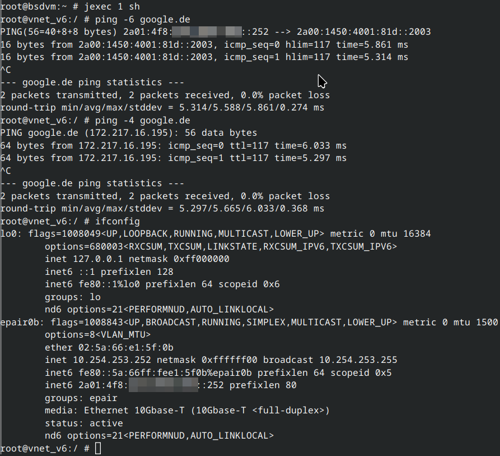
Task: Click the 'groups: epair' text
Action: click(81, 398)
